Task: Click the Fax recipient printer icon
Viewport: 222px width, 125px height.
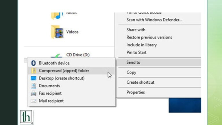Action: click(34, 93)
